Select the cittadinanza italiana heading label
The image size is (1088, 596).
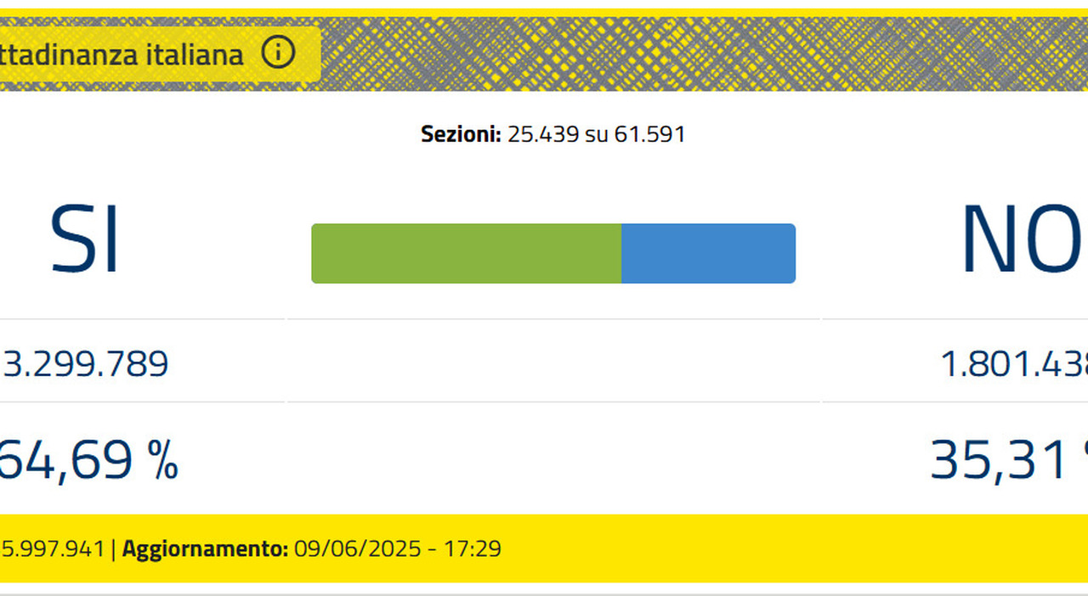[122, 55]
